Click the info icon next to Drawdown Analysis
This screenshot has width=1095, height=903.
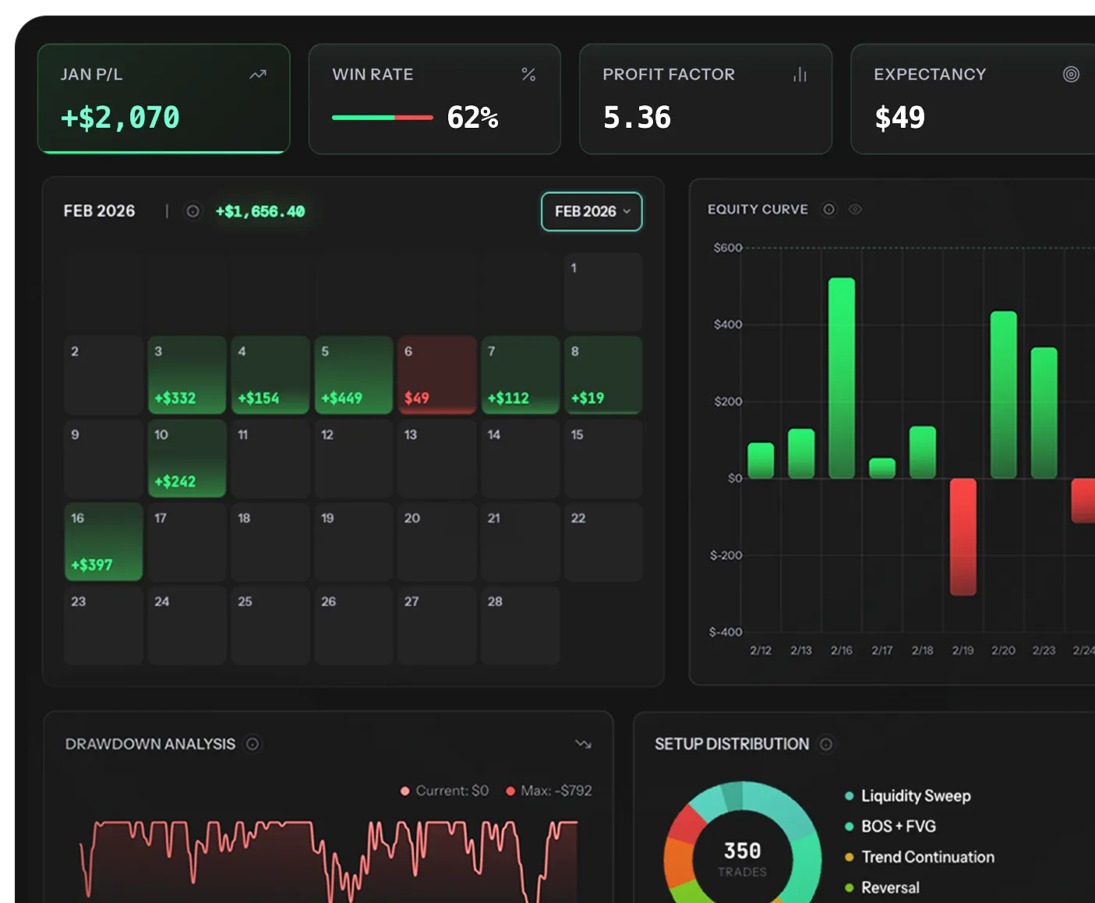[253, 744]
